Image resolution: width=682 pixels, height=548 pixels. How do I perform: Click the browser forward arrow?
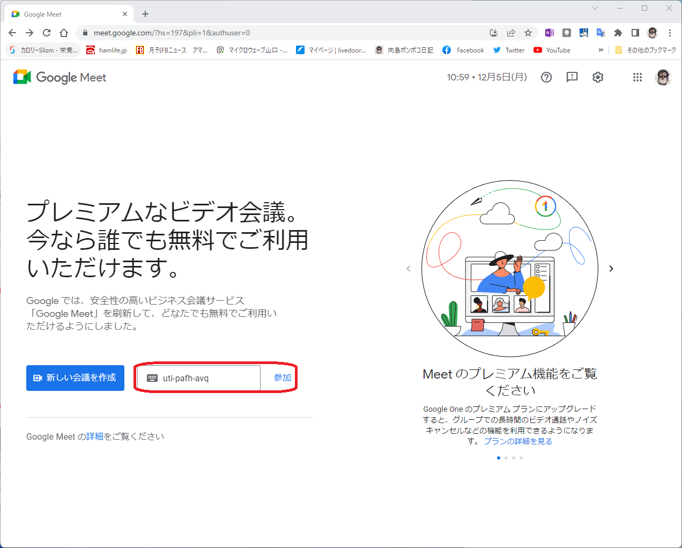(x=29, y=33)
